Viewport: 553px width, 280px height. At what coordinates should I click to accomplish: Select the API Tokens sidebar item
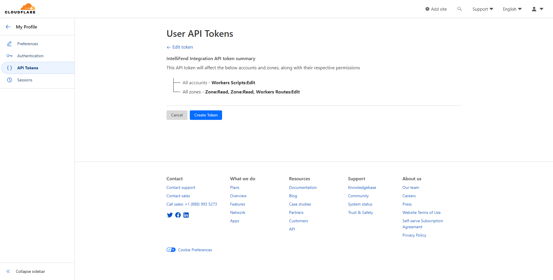(x=37, y=68)
